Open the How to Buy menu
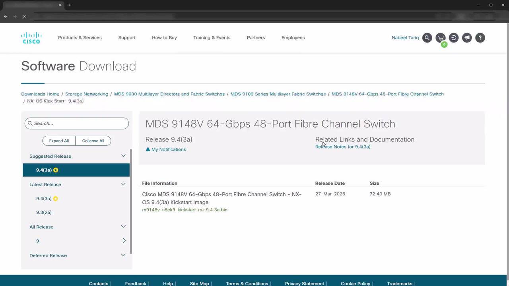Viewport: 509px width, 286px height. click(164, 38)
